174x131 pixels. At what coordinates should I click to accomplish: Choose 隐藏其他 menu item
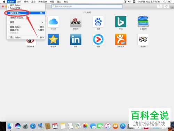tap(26, 30)
